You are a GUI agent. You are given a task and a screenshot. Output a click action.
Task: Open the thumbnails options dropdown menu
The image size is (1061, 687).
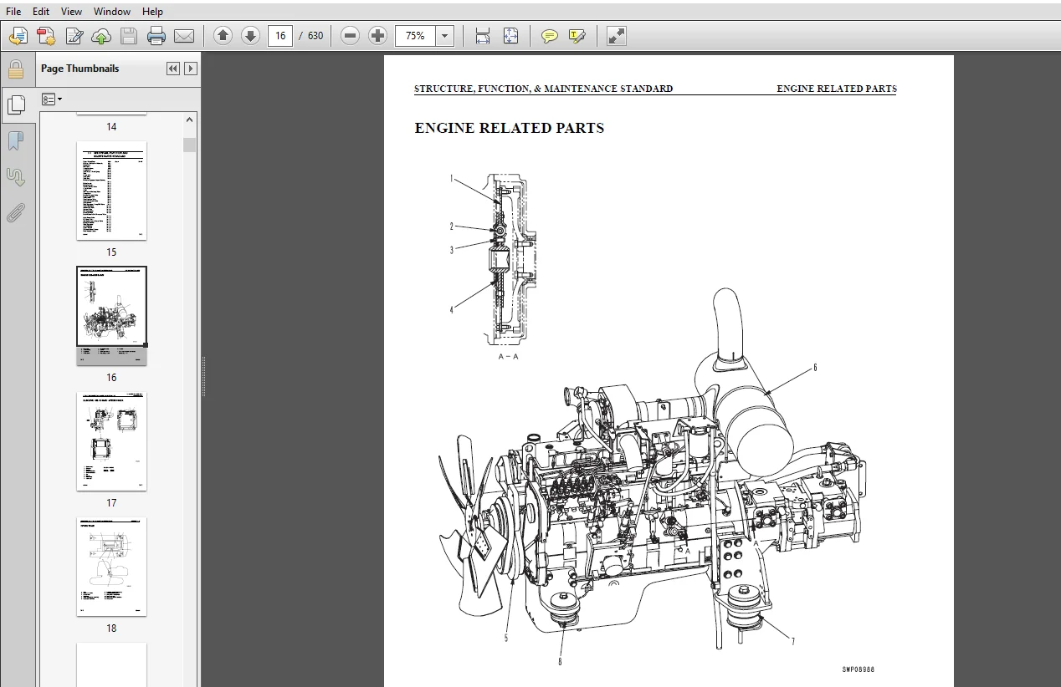point(52,99)
